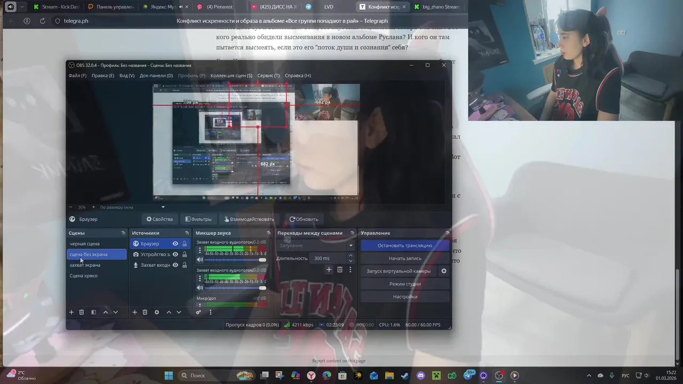Adjust first audio capture volume slider

(235, 260)
